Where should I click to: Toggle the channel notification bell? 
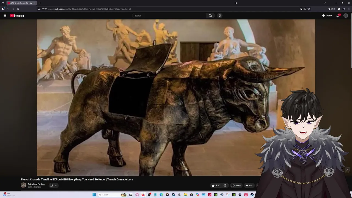[x=51, y=185]
